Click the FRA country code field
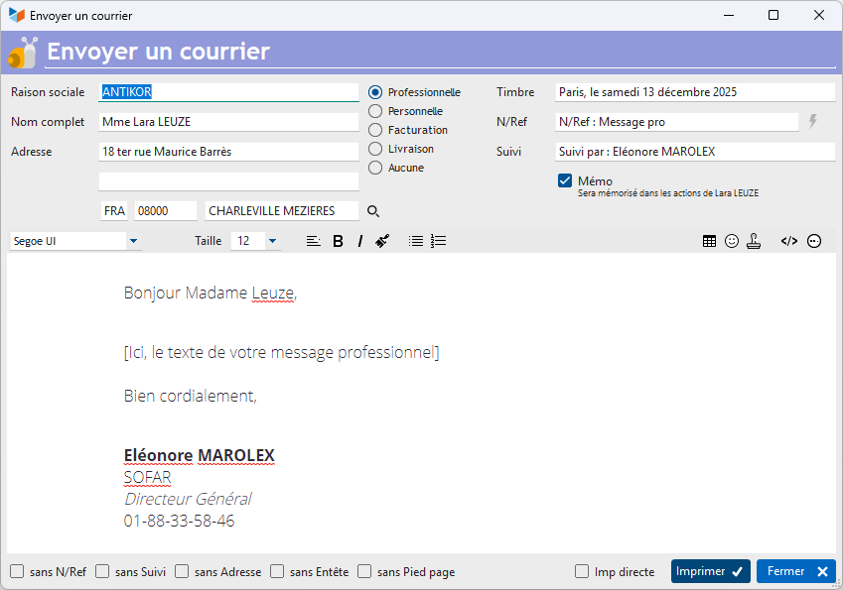843x590 pixels. point(114,211)
